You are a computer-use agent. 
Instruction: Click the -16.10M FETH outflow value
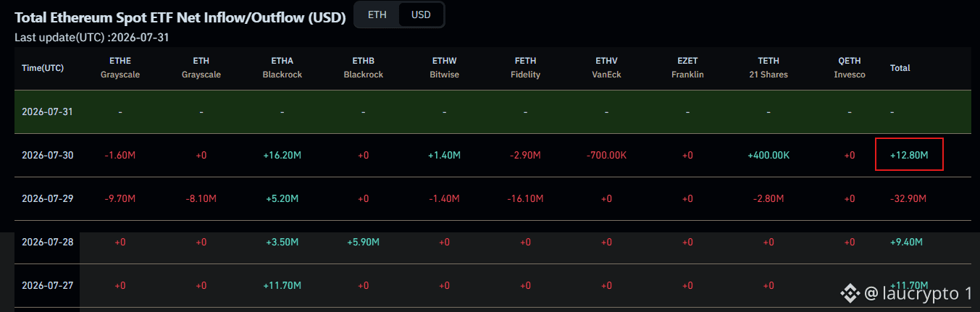[526, 198]
